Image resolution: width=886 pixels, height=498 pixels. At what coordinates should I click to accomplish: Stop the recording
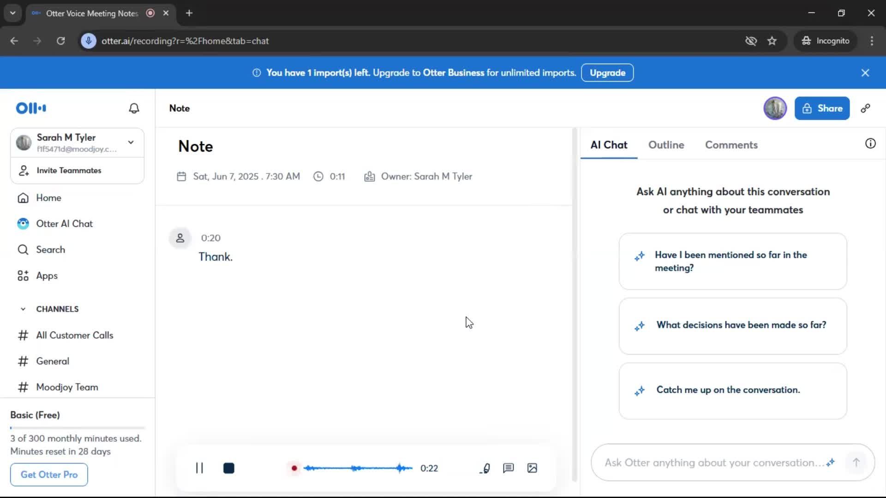click(229, 468)
